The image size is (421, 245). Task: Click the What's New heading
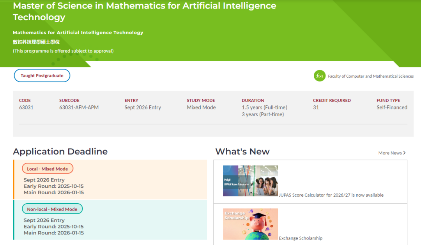point(242,152)
